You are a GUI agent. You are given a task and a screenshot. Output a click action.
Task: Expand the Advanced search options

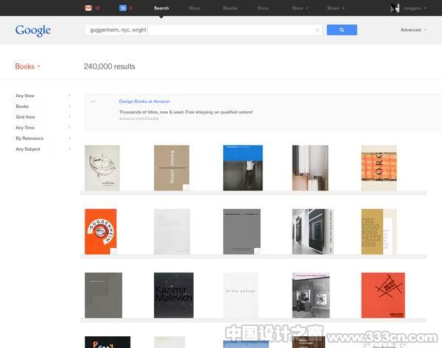point(413,30)
